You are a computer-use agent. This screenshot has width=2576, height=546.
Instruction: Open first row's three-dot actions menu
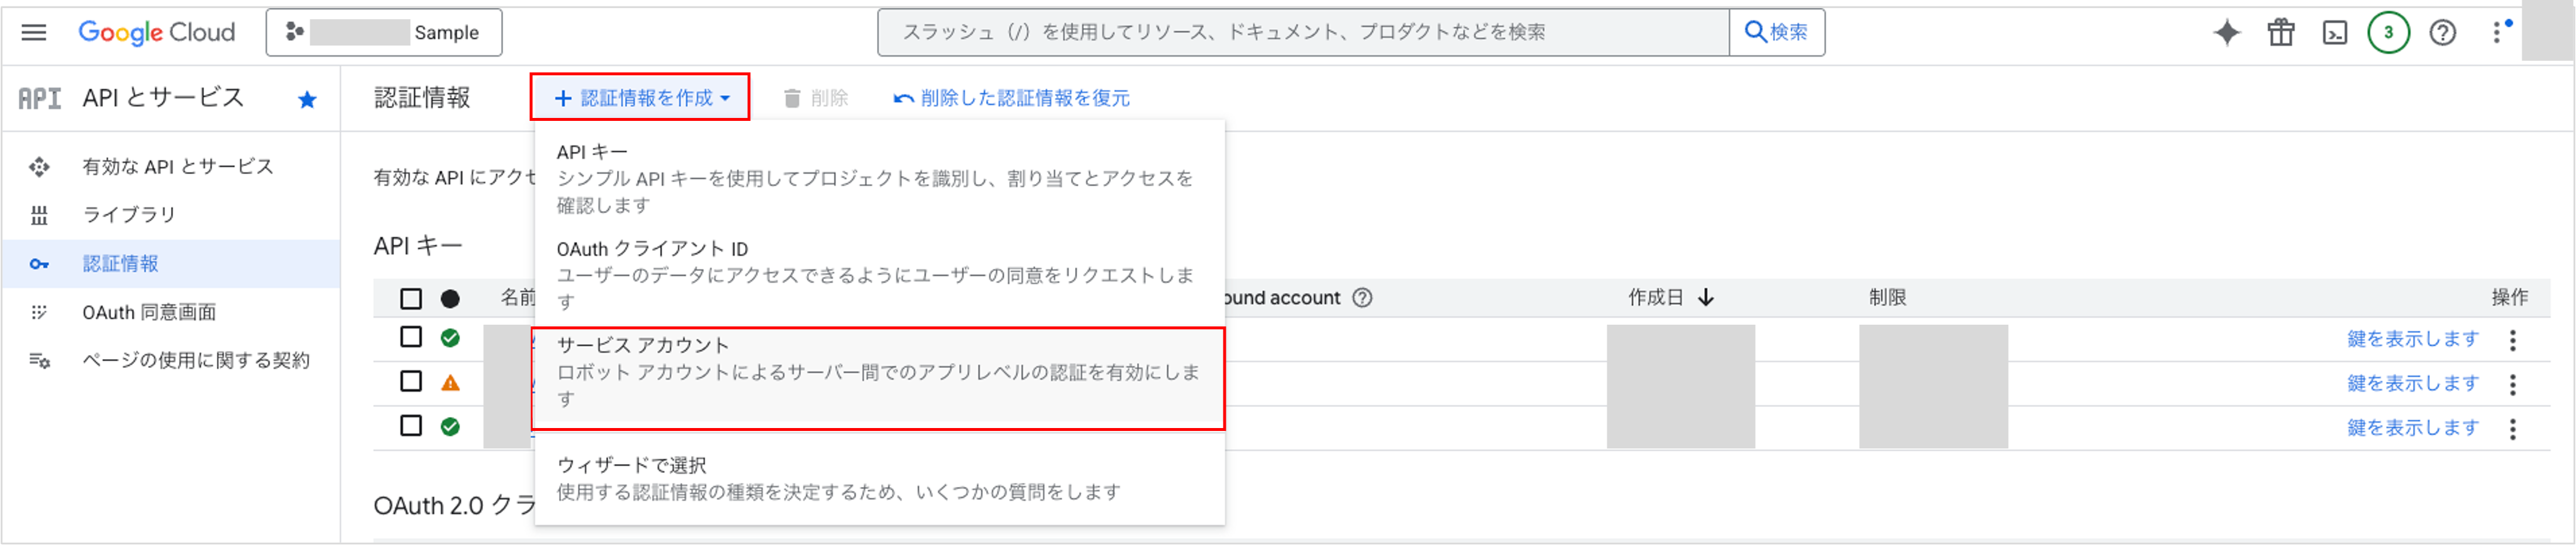(2513, 340)
